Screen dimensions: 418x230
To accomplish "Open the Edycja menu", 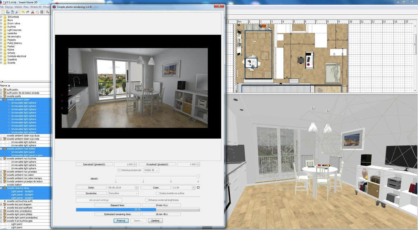I will [9, 7].
